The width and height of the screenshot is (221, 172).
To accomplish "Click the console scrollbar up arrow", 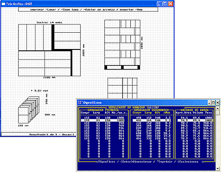I will 218,108.
